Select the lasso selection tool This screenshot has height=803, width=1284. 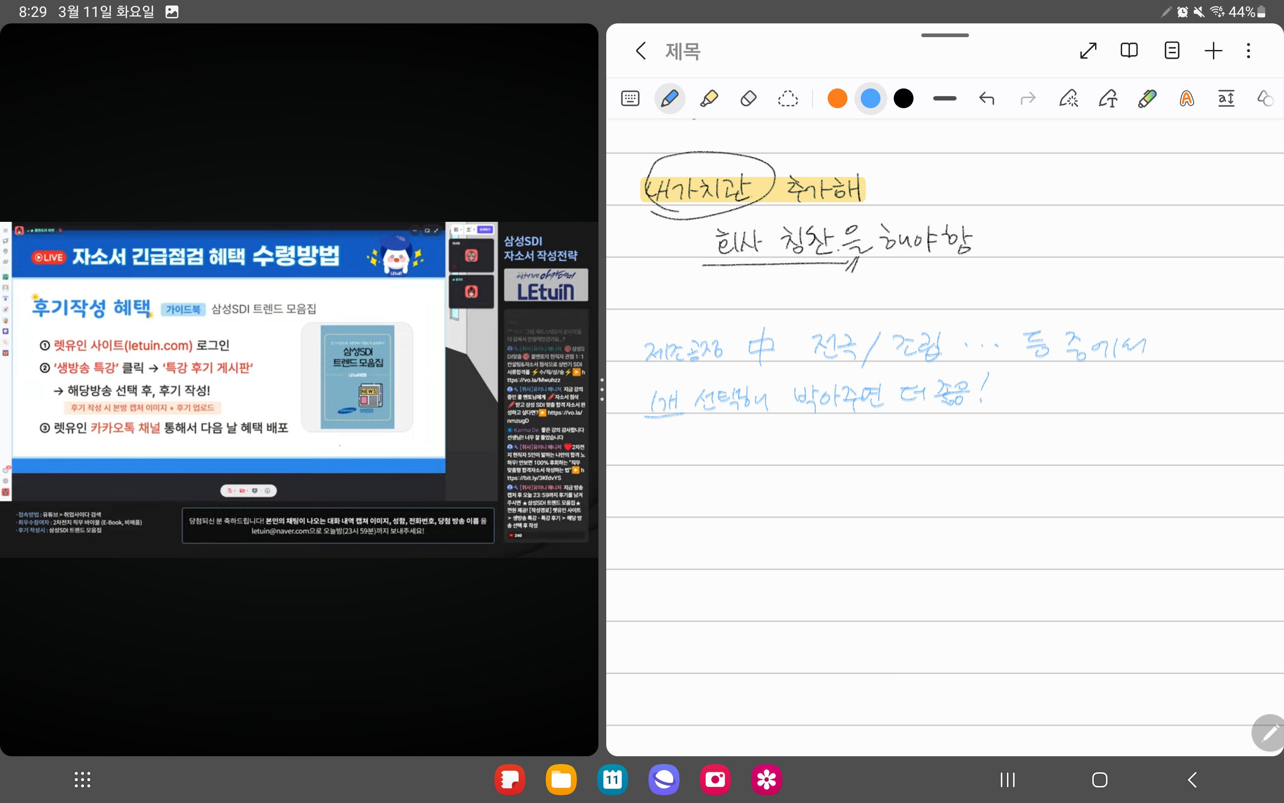[787, 98]
